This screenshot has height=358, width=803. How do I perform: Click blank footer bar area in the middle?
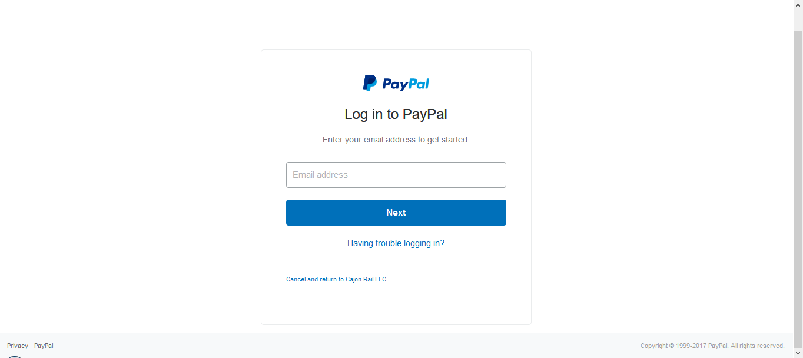[353, 346]
